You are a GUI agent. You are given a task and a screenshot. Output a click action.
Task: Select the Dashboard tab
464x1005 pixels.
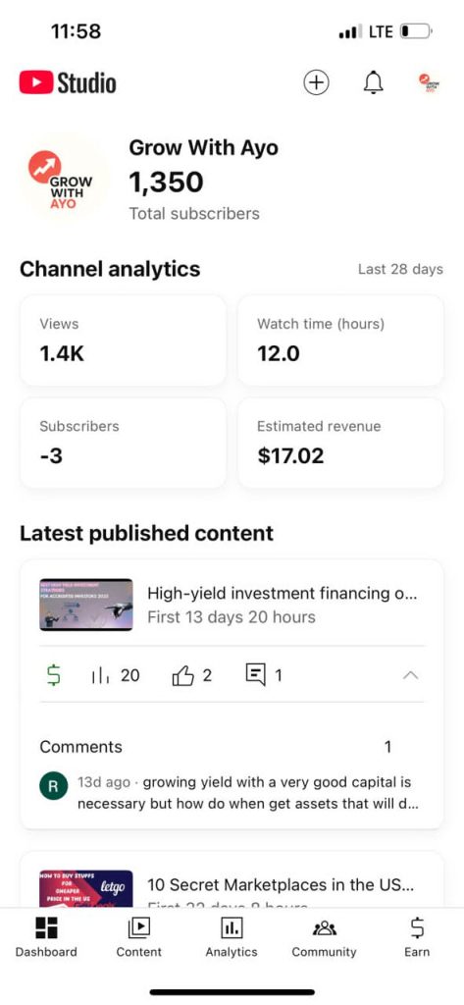[46, 937]
